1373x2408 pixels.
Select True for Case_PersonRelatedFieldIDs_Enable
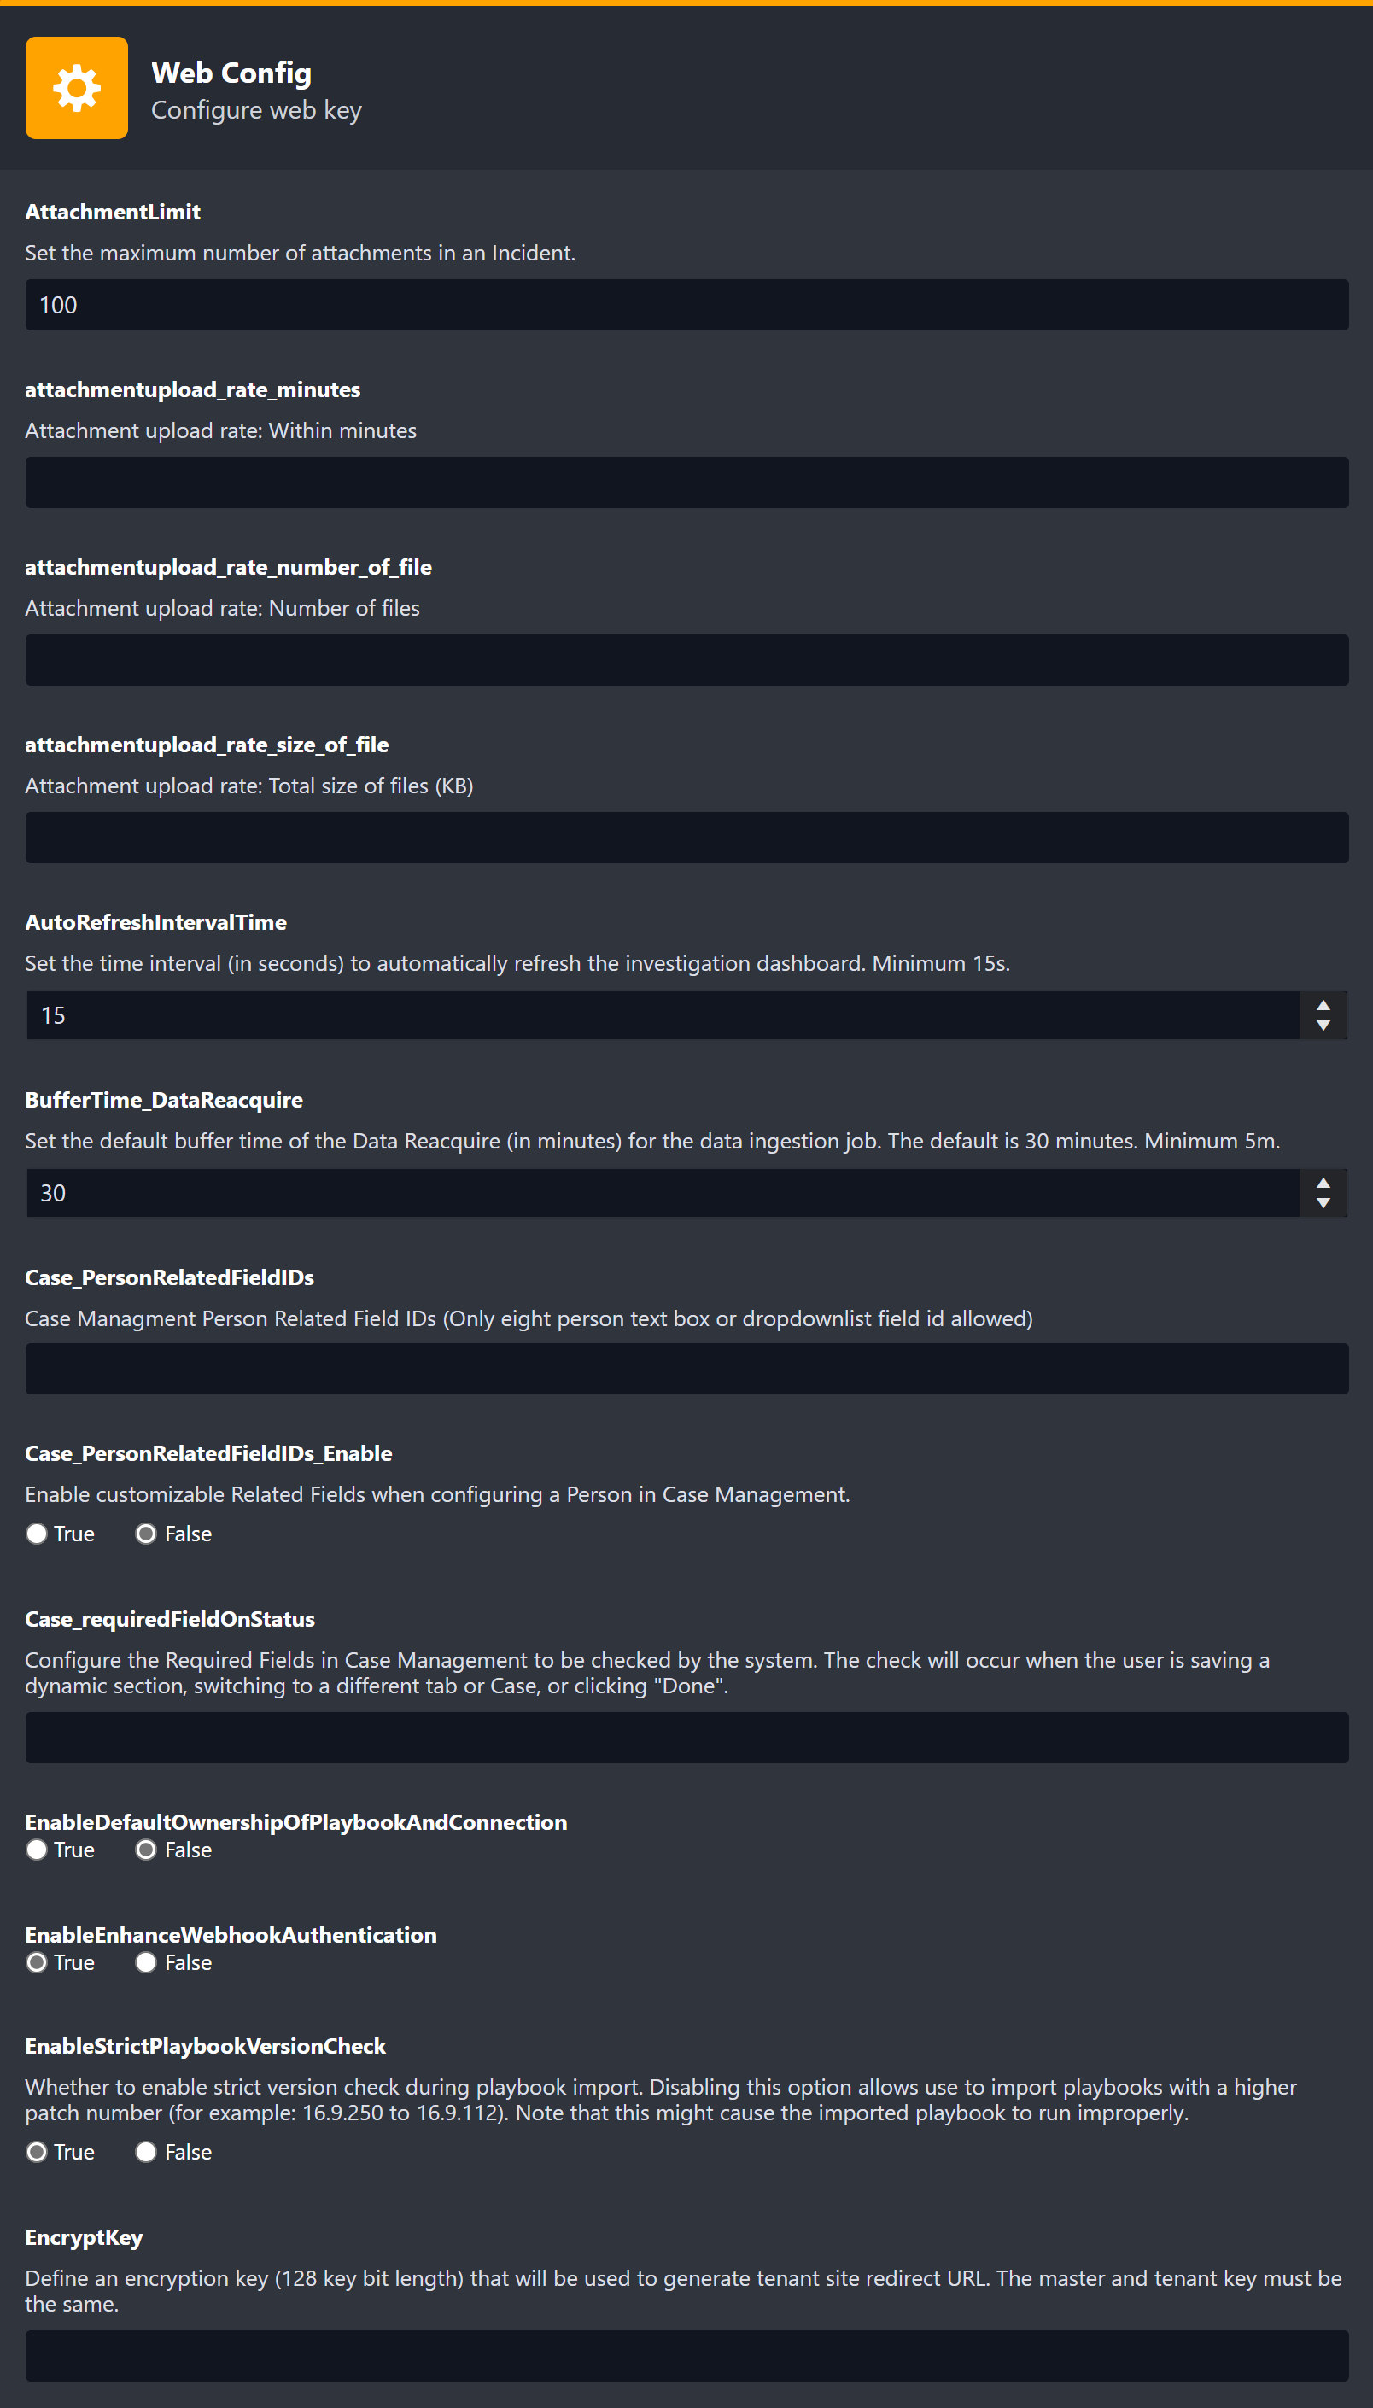tap(37, 1534)
